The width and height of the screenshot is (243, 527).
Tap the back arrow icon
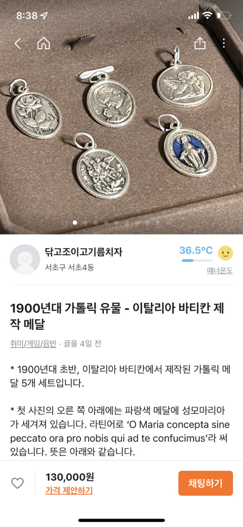18,43
